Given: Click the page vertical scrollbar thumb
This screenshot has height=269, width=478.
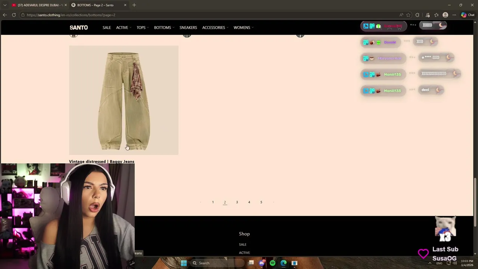Looking at the screenshot, I should tap(475, 202).
